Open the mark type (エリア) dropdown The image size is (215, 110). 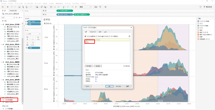coord(33,34)
